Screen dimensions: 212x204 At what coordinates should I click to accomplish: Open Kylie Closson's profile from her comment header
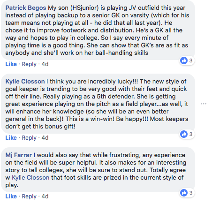coord(25,82)
